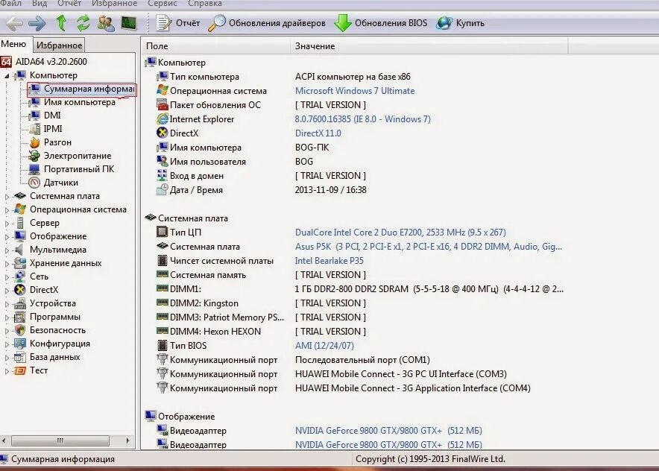Open the AMI (12/24/07) BIOS link
Image resolution: width=659 pixels, height=471 pixels.
click(x=324, y=346)
